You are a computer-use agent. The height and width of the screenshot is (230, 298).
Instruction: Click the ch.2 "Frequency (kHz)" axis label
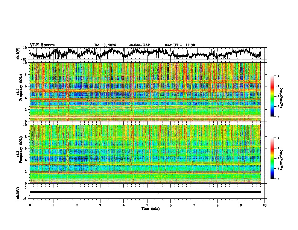click(x=21, y=150)
